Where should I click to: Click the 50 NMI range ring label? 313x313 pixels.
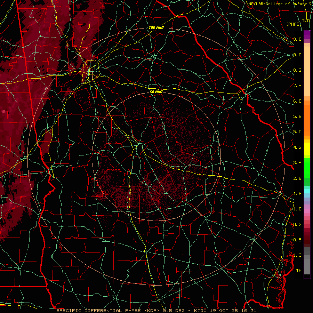(156, 92)
